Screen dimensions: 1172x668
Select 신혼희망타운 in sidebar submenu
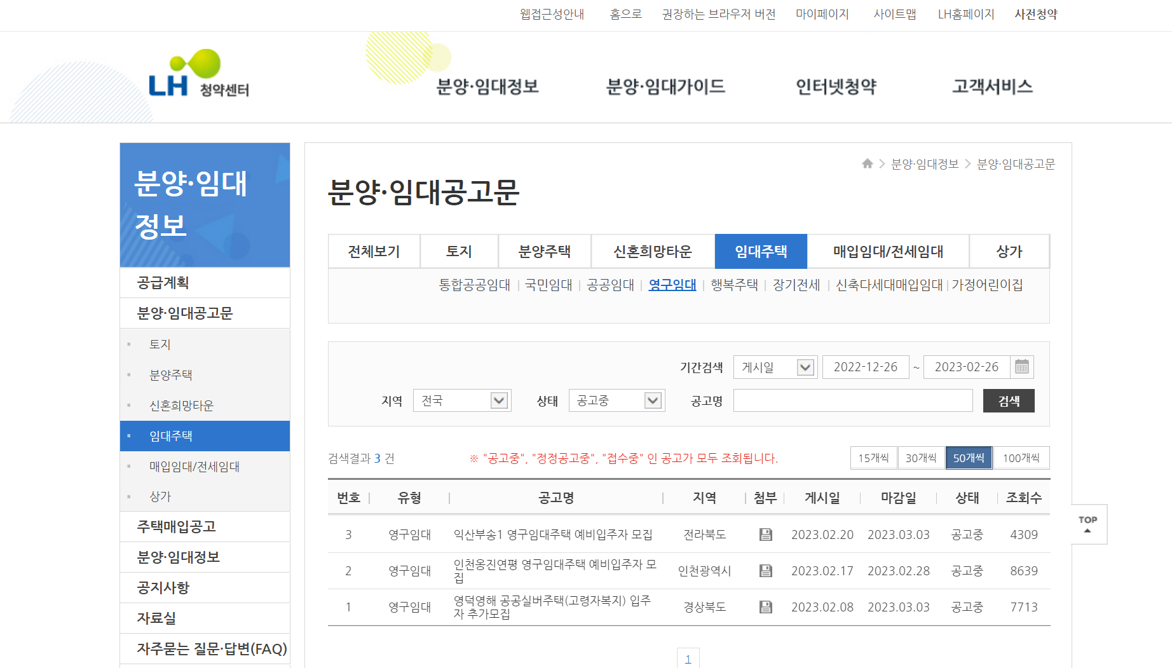pyautogui.click(x=205, y=406)
